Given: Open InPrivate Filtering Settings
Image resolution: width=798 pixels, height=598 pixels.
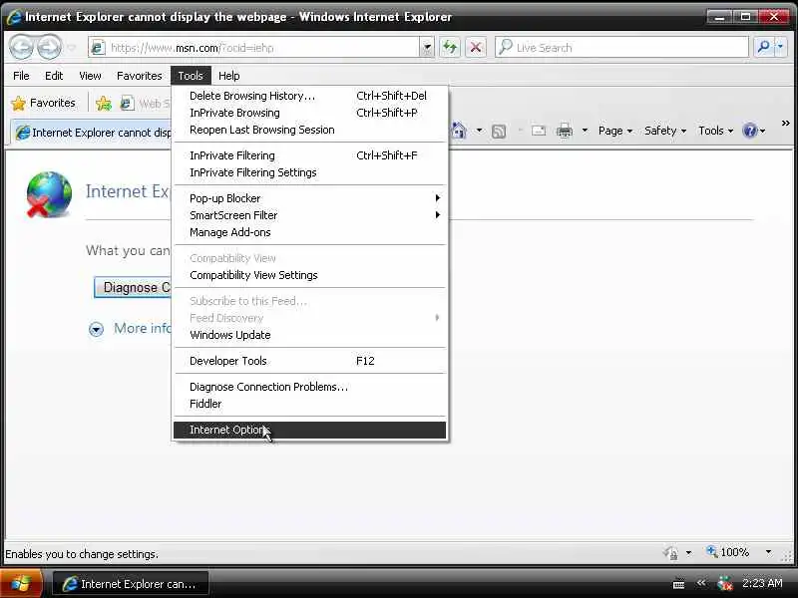Looking at the screenshot, I should tap(309, 172).
